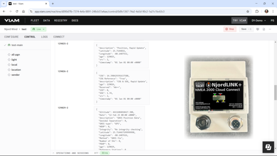This screenshot has height=156, width=277.
Task: Reload the current page
Action: click(x=17, y=12)
